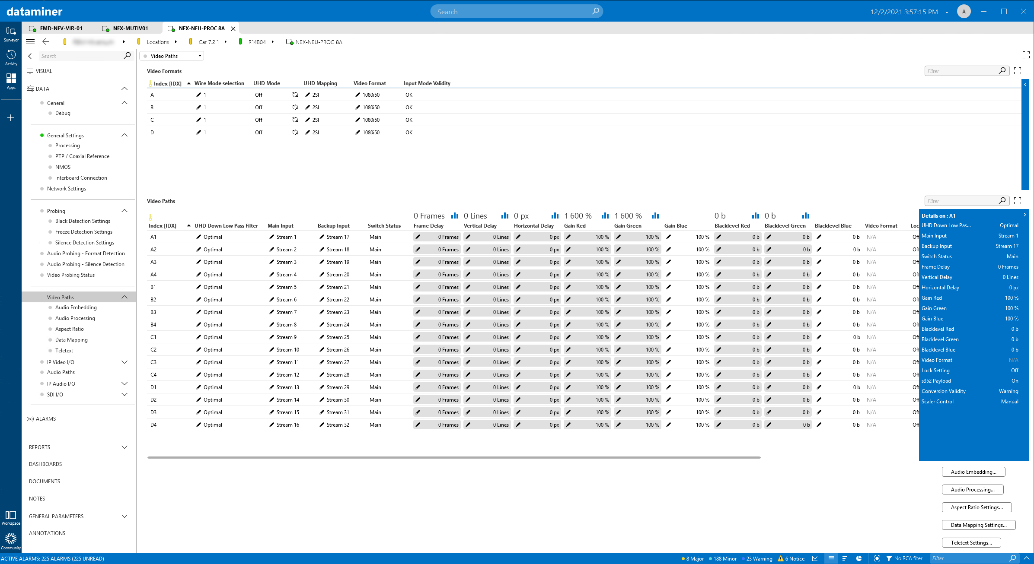This screenshot has height=564, width=1034.
Task: Click the Blacklevel Green histogram icon
Action: click(806, 215)
